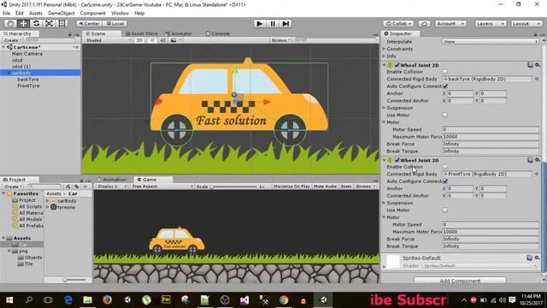Screen dimensions: 547x308
Task: Click the Pause button
Action: coord(273,23)
